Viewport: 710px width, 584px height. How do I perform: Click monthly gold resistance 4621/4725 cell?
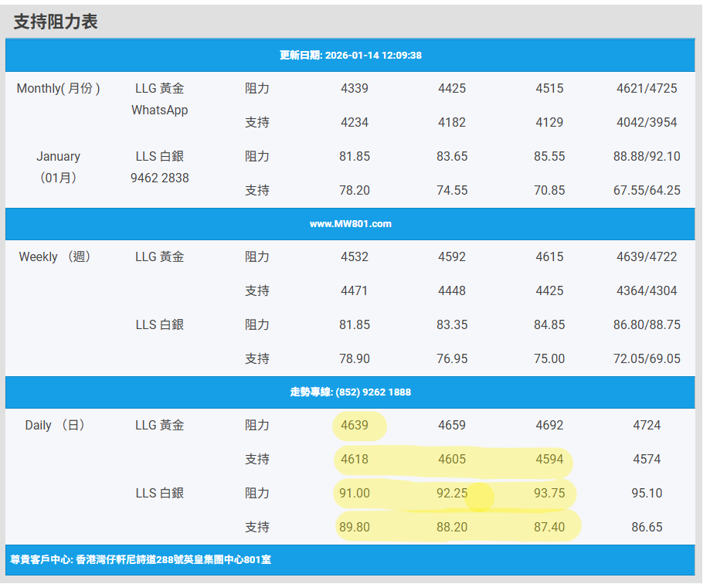point(647,88)
